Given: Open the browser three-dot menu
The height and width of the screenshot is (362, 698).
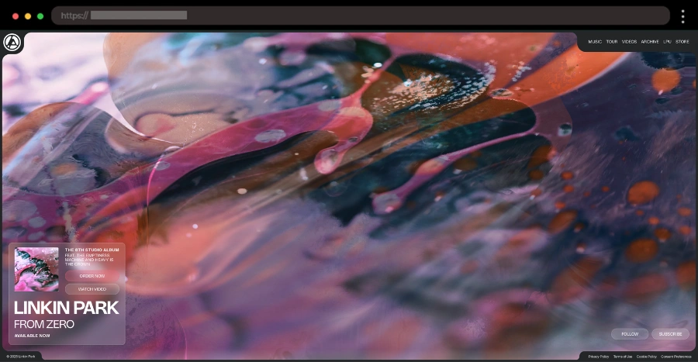Looking at the screenshot, I should [x=682, y=16].
